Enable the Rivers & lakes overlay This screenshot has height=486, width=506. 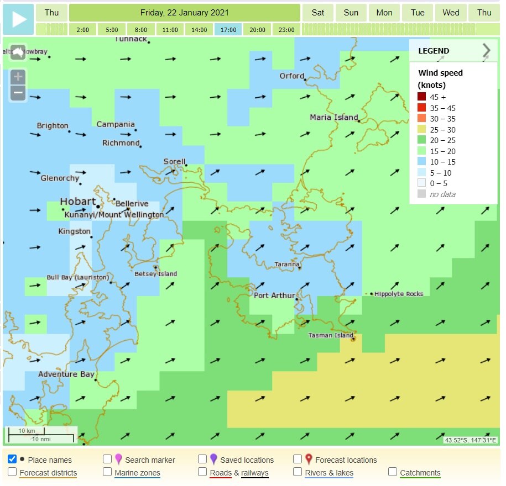click(x=298, y=473)
